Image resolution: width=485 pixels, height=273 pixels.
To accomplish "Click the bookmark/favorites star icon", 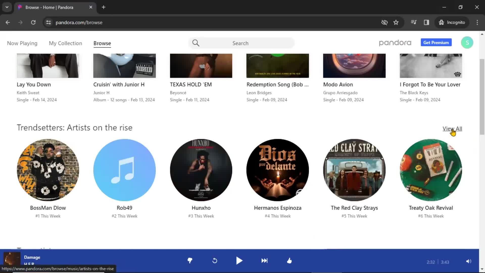I will (x=396, y=22).
